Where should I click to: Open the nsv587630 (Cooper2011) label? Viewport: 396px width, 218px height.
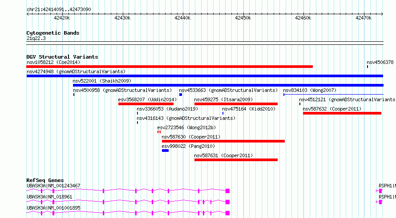(191, 137)
